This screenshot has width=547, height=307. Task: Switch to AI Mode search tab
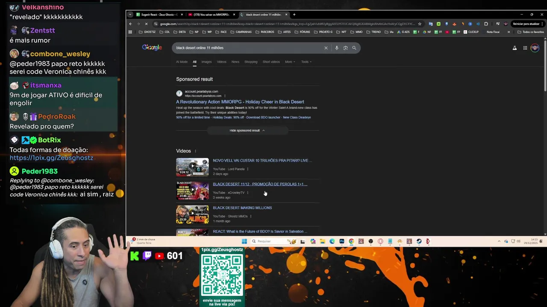click(x=182, y=62)
